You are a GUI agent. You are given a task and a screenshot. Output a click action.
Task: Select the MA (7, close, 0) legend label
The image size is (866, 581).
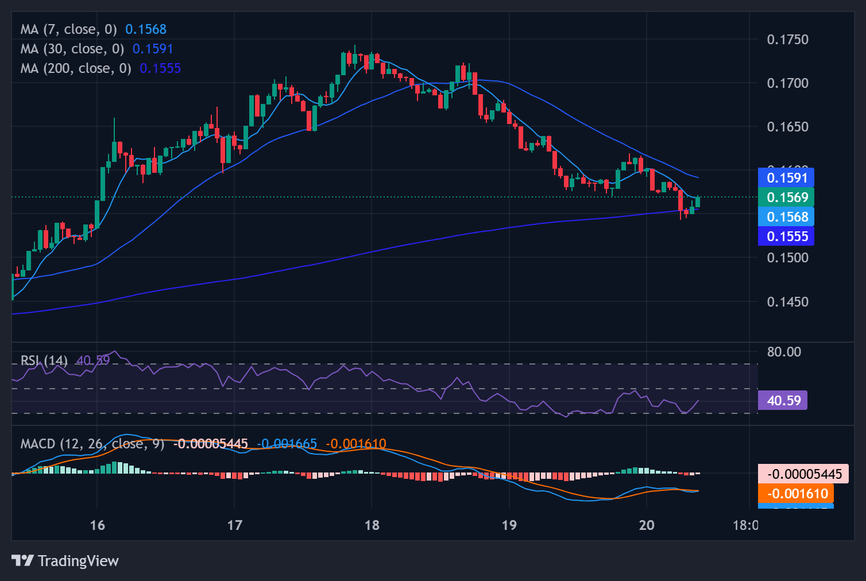pyautogui.click(x=68, y=29)
